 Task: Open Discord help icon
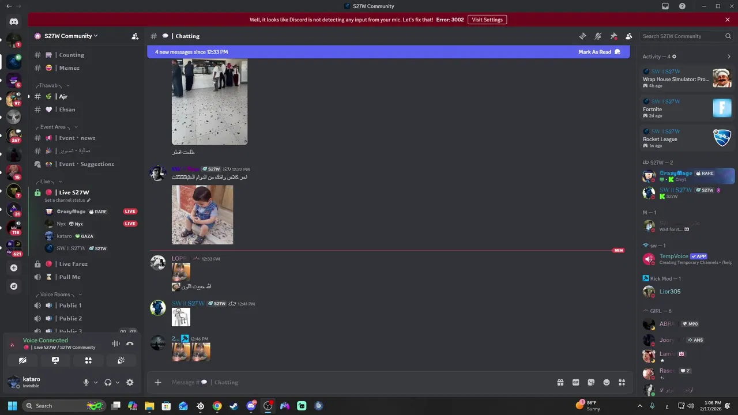(682, 6)
